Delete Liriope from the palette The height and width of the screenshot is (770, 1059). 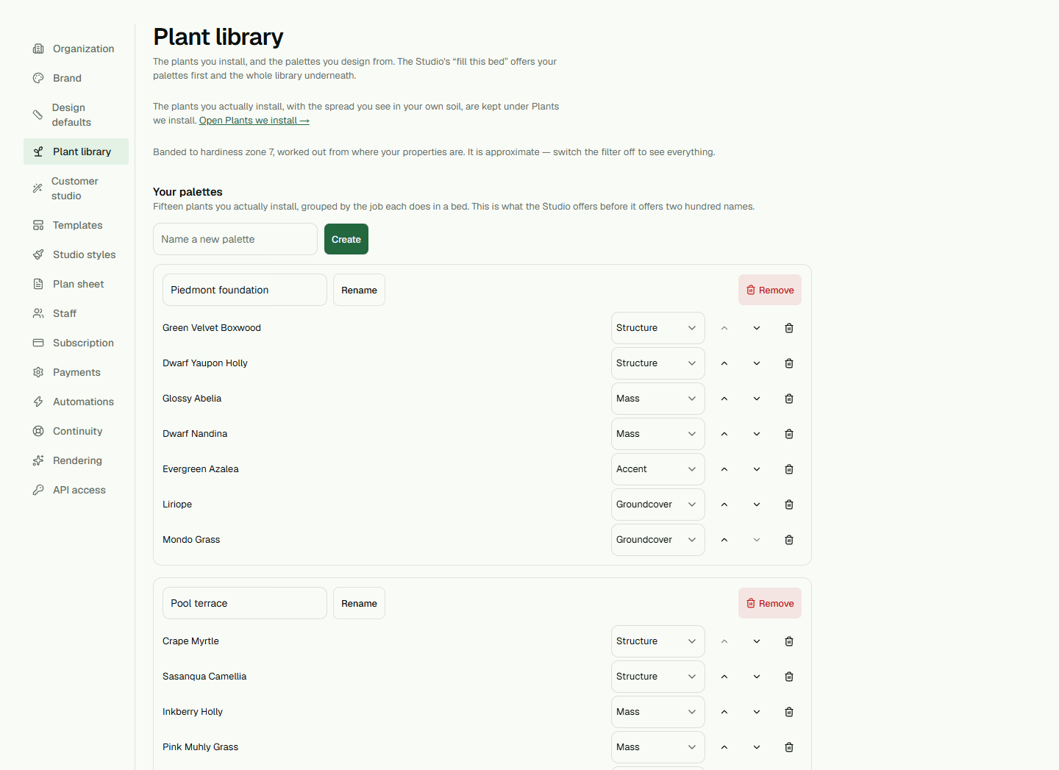789,505
